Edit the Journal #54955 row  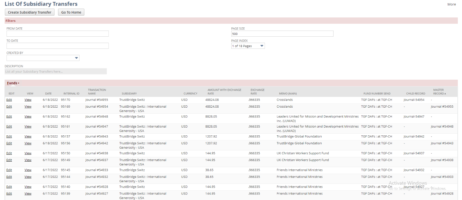[x=9, y=100]
